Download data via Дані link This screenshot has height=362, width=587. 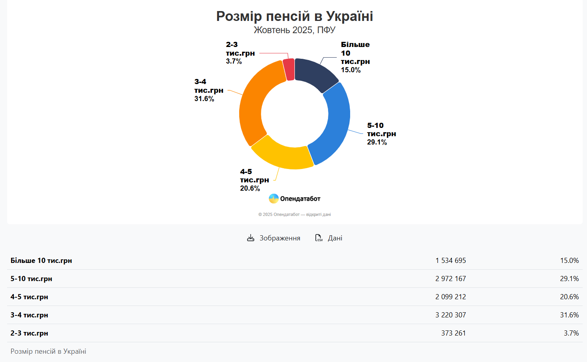click(335, 238)
